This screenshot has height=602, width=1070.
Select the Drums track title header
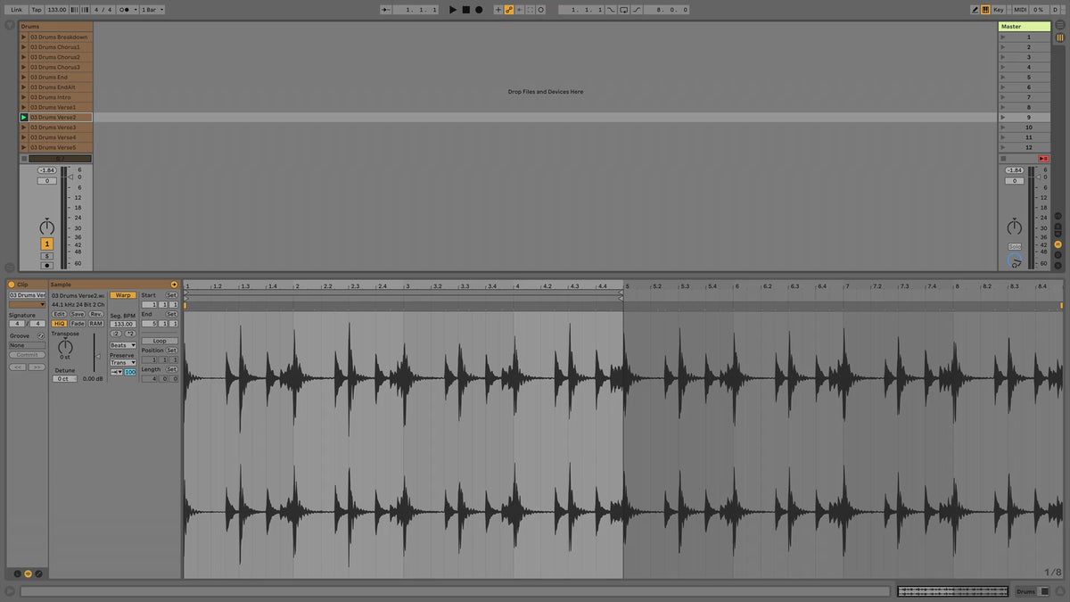(55, 27)
